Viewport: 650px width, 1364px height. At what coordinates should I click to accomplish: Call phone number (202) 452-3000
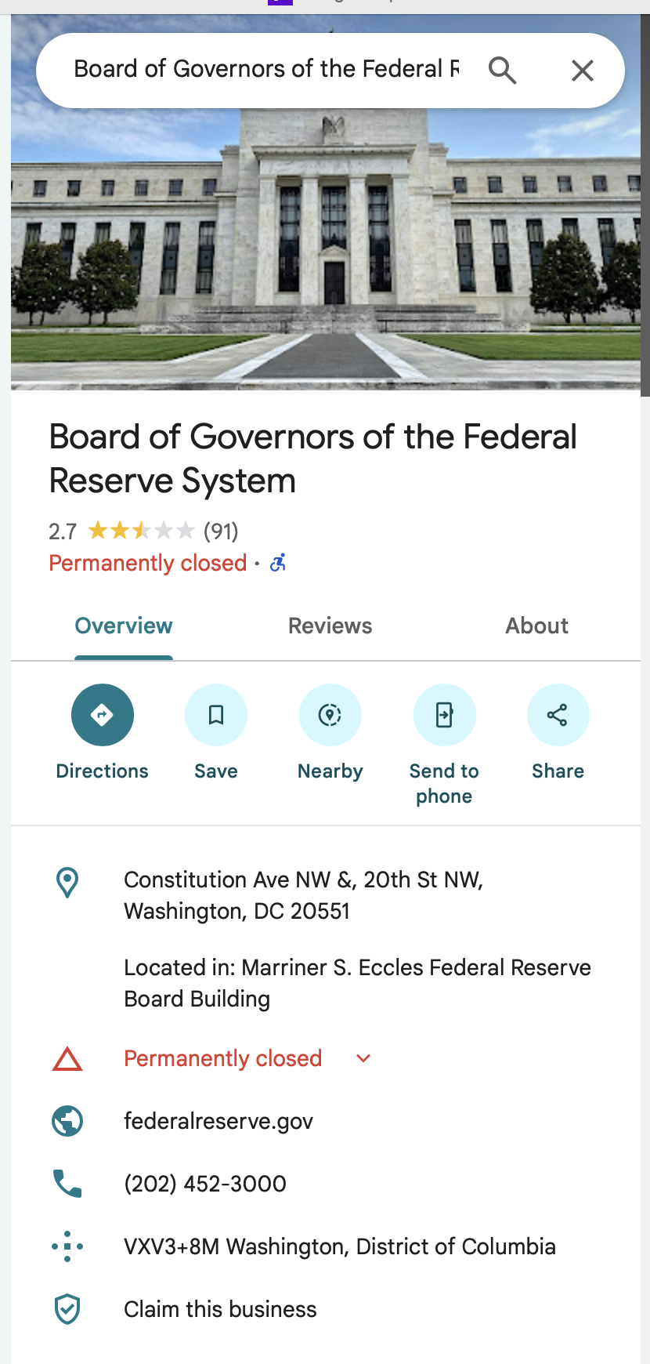click(205, 1184)
